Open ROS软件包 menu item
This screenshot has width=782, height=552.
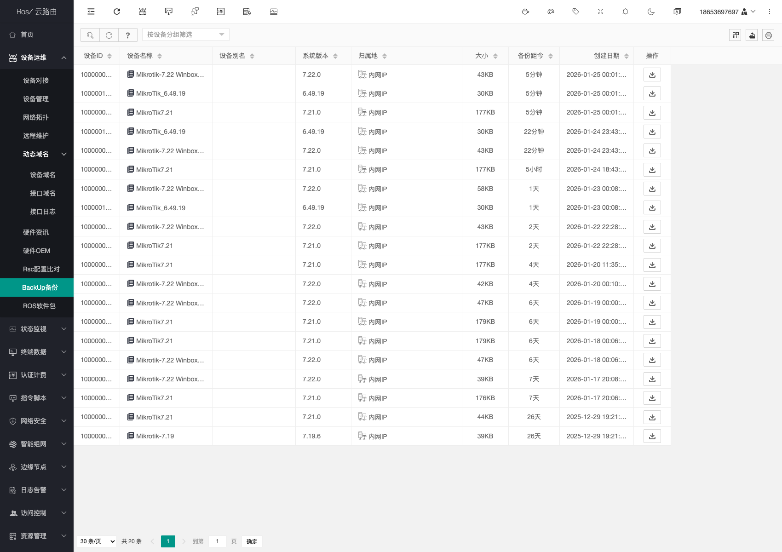point(39,306)
